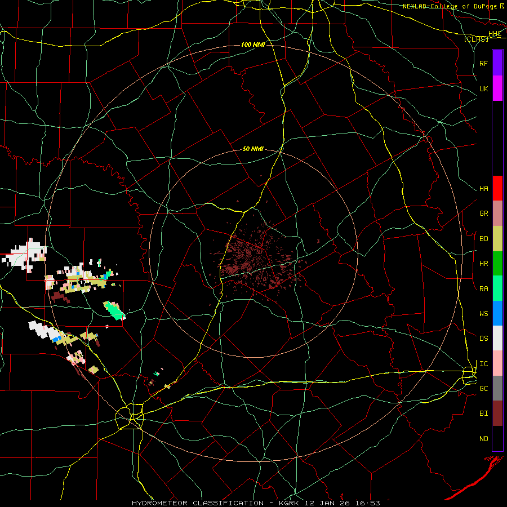Viewport: 507px width, 507px height.
Task: Click the "[CLAS]" units label
Action: (x=476, y=39)
